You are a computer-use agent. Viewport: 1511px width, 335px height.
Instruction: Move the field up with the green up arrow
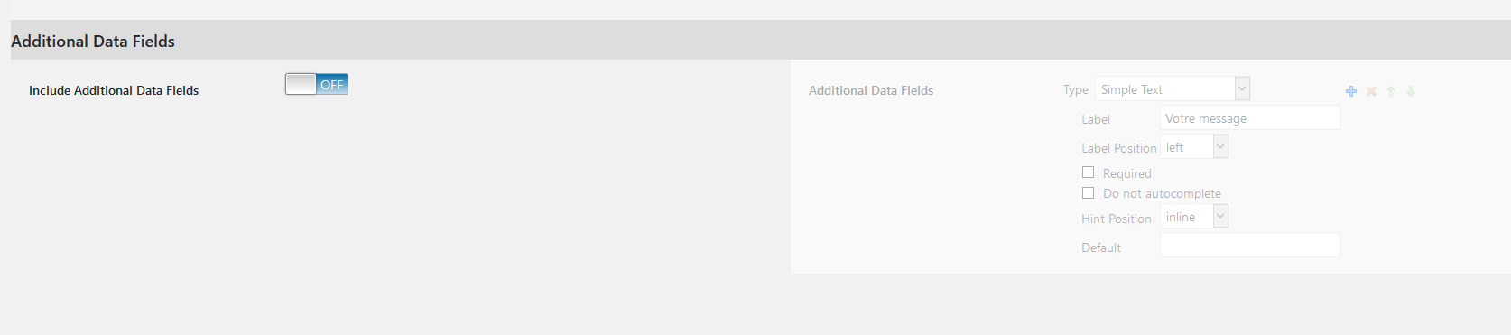1391,91
